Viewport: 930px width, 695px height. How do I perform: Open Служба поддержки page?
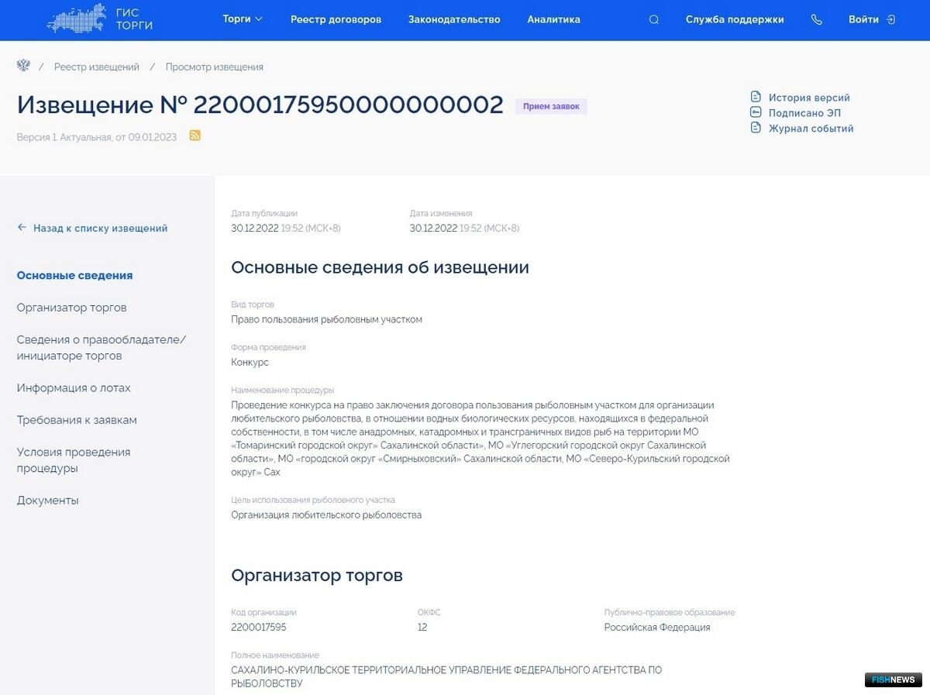click(735, 19)
